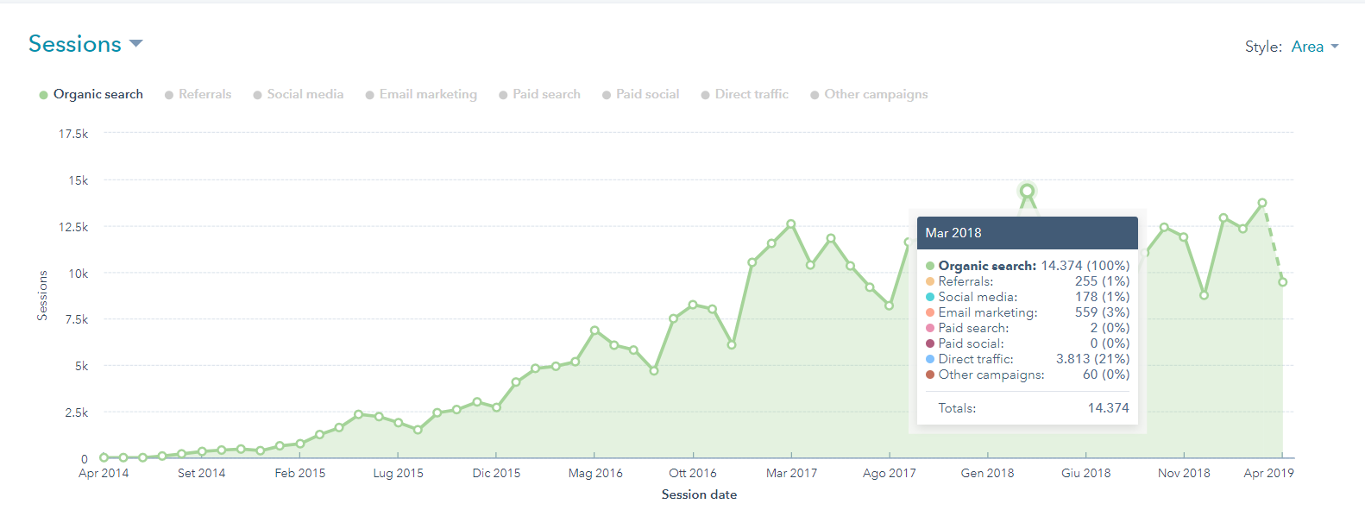Toggle the Organic search legend series

click(91, 94)
